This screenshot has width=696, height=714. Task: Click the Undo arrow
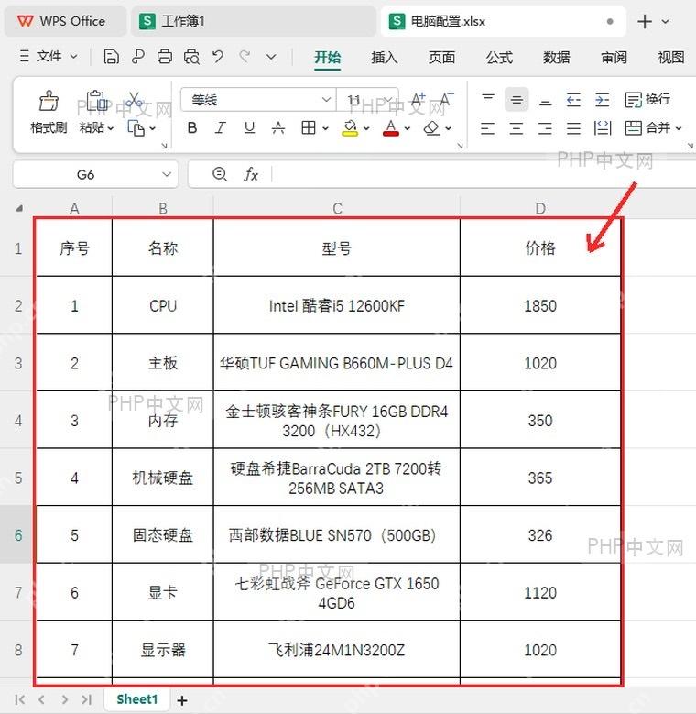(218, 57)
